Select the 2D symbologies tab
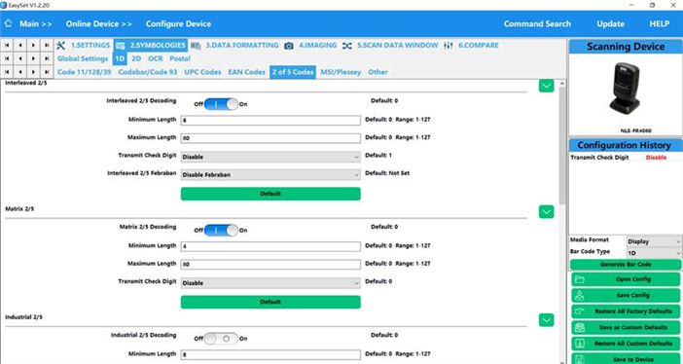 pos(136,58)
